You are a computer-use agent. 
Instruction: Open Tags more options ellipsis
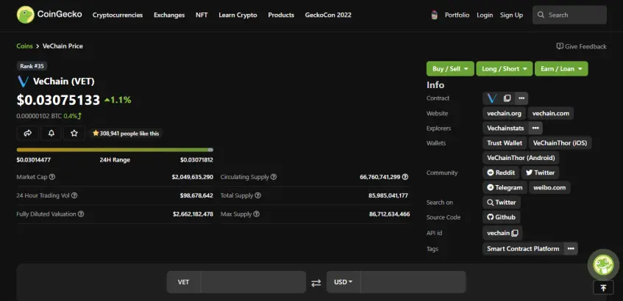(x=571, y=249)
